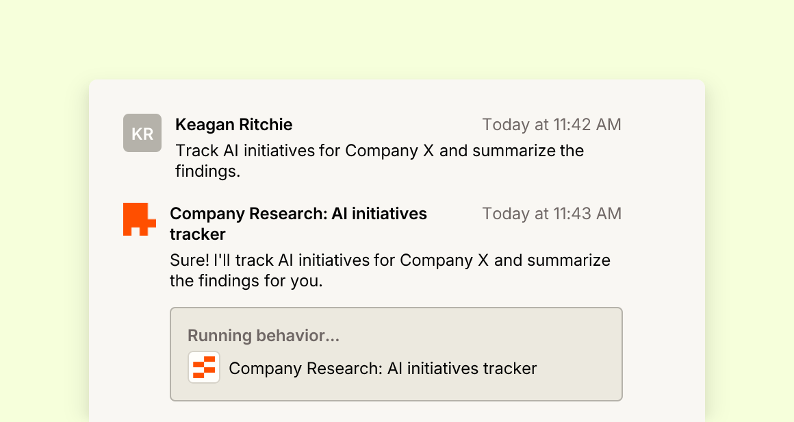This screenshot has width=794, height=422.
Task: Click the KR user avatar
Action: pyautogui.click(x=142, y=133)
